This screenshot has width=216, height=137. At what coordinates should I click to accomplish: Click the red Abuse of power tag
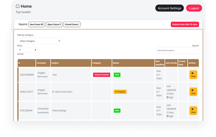click(x=101, y=75)
